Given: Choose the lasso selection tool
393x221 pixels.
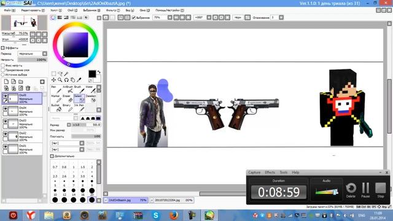Looking at the screenshot, I should (60, 74).
